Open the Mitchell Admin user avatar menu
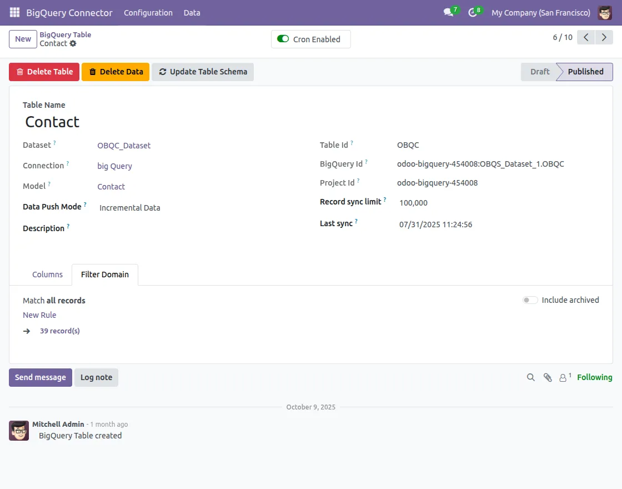This screenshot has width=622, height=489. click(x=605, y=13)
